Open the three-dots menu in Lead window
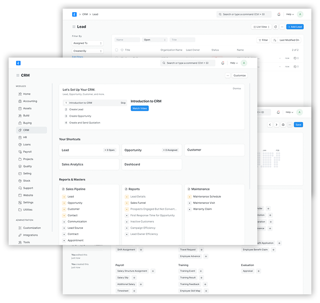 coord(282,27)
